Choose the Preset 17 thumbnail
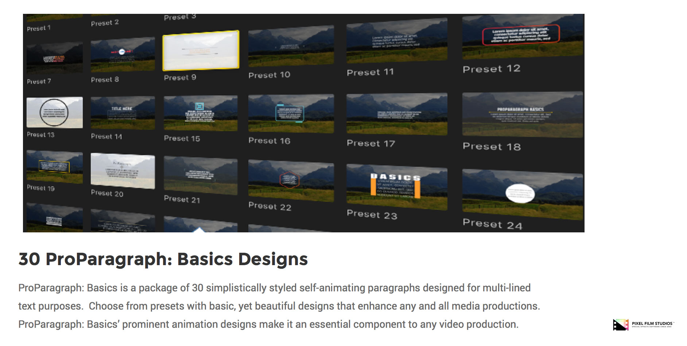The image size is (687, 346). coord(397,114)
